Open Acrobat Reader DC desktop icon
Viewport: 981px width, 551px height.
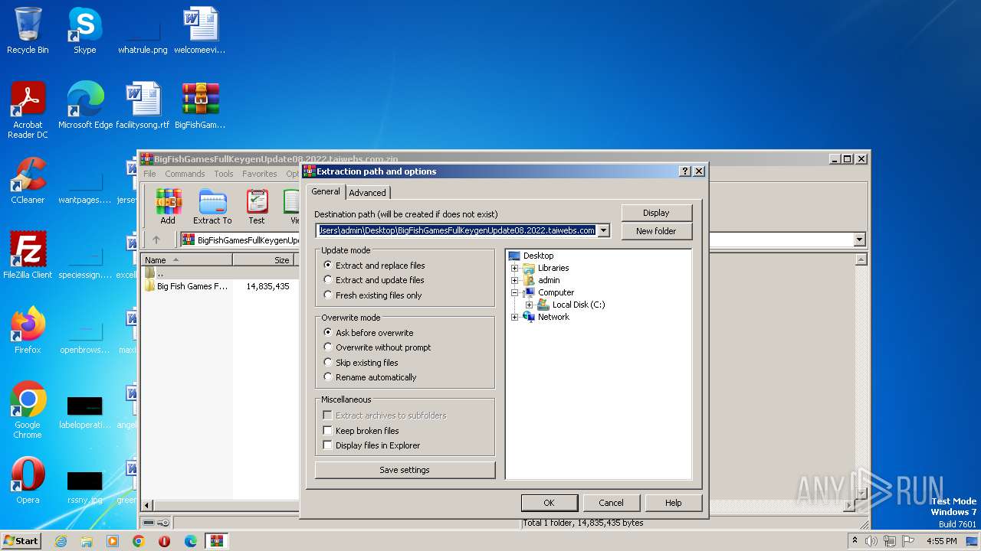[x=28, y=110]
